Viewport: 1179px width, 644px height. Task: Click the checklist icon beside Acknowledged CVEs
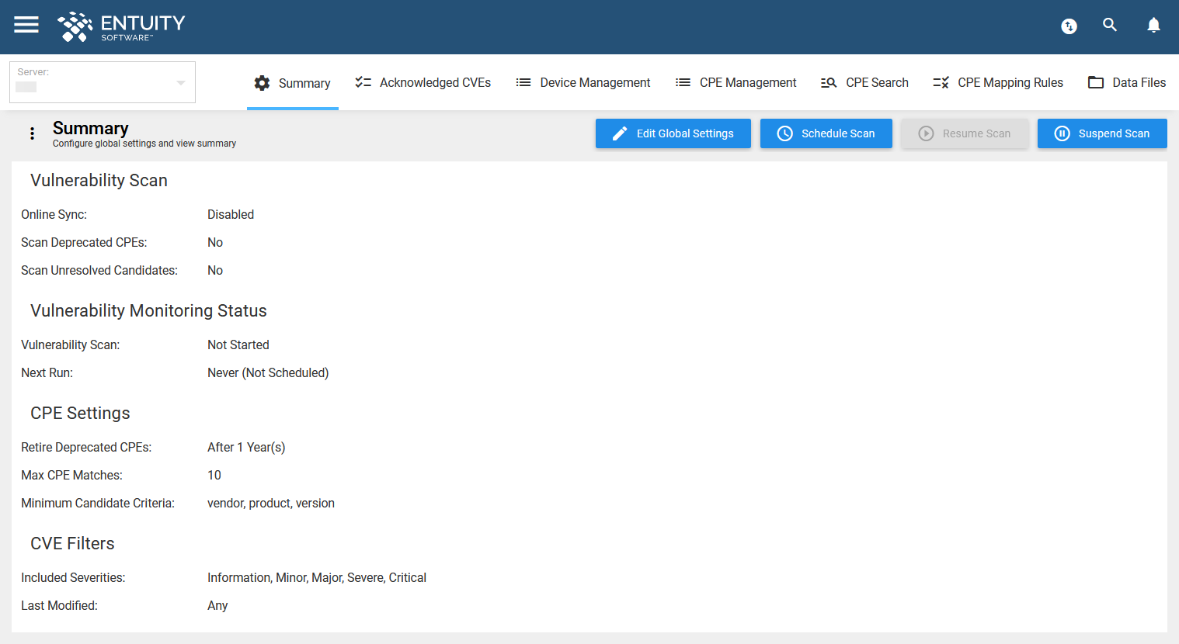[363, 81]
